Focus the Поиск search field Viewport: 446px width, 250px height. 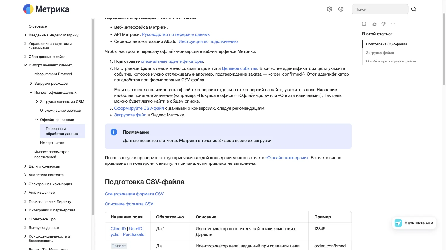pos(380,9)
